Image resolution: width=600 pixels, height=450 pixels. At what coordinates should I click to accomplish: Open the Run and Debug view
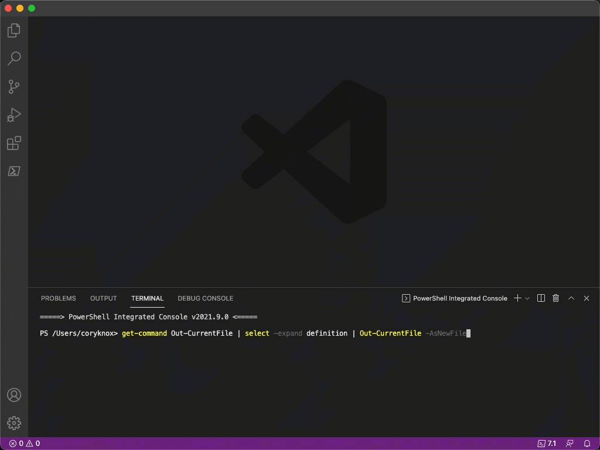tap(14, 115)
